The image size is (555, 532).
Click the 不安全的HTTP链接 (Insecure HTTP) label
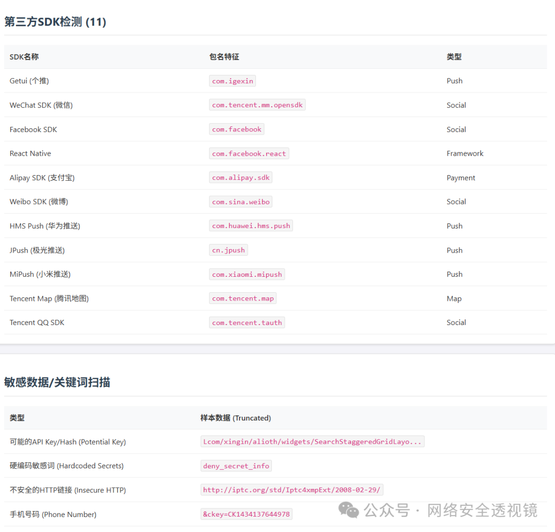click(x=68, y=490)
